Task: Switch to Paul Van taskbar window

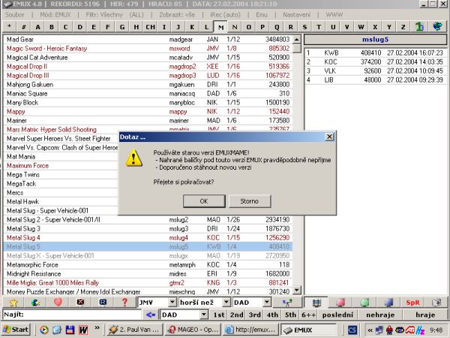Action: pos(135,330)
